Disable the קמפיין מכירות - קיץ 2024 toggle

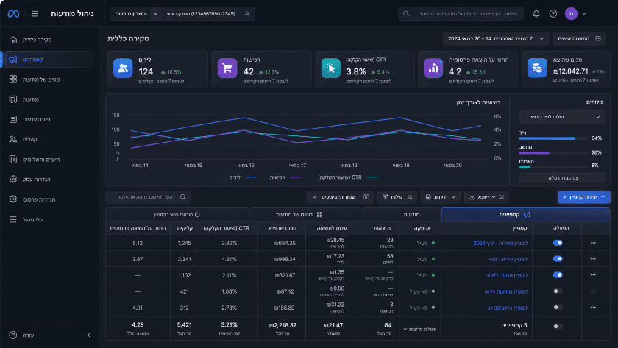558,243
